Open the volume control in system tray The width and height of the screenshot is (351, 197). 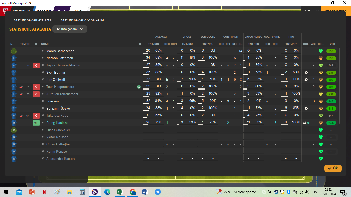click(307, 192)
